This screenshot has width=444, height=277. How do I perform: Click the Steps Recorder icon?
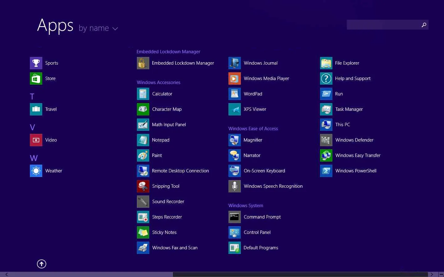(143, 217)
